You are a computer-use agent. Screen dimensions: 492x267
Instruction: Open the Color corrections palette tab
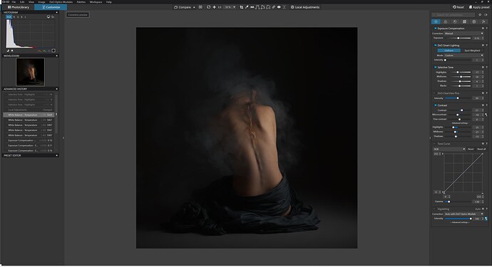(x=445, y=21)
